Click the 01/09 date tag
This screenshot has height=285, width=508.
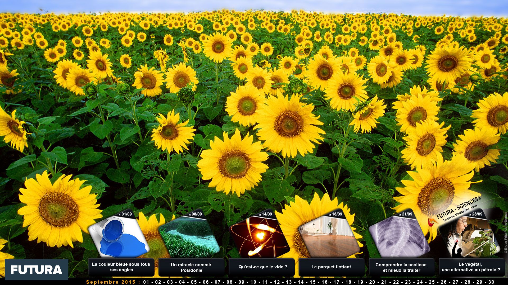[x=126, y=214]
